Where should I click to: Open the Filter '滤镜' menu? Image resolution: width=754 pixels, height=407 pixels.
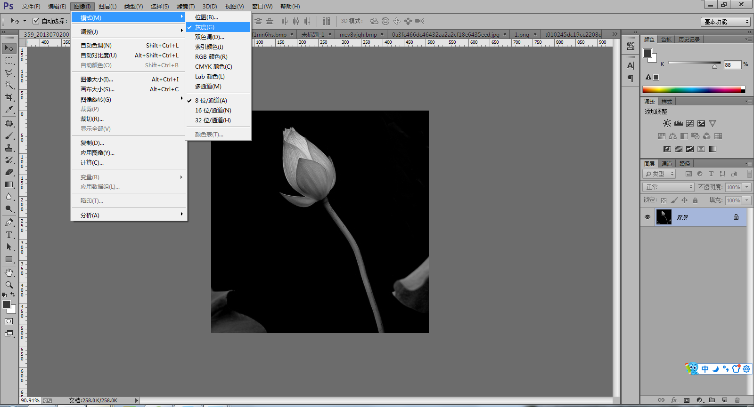185,7
